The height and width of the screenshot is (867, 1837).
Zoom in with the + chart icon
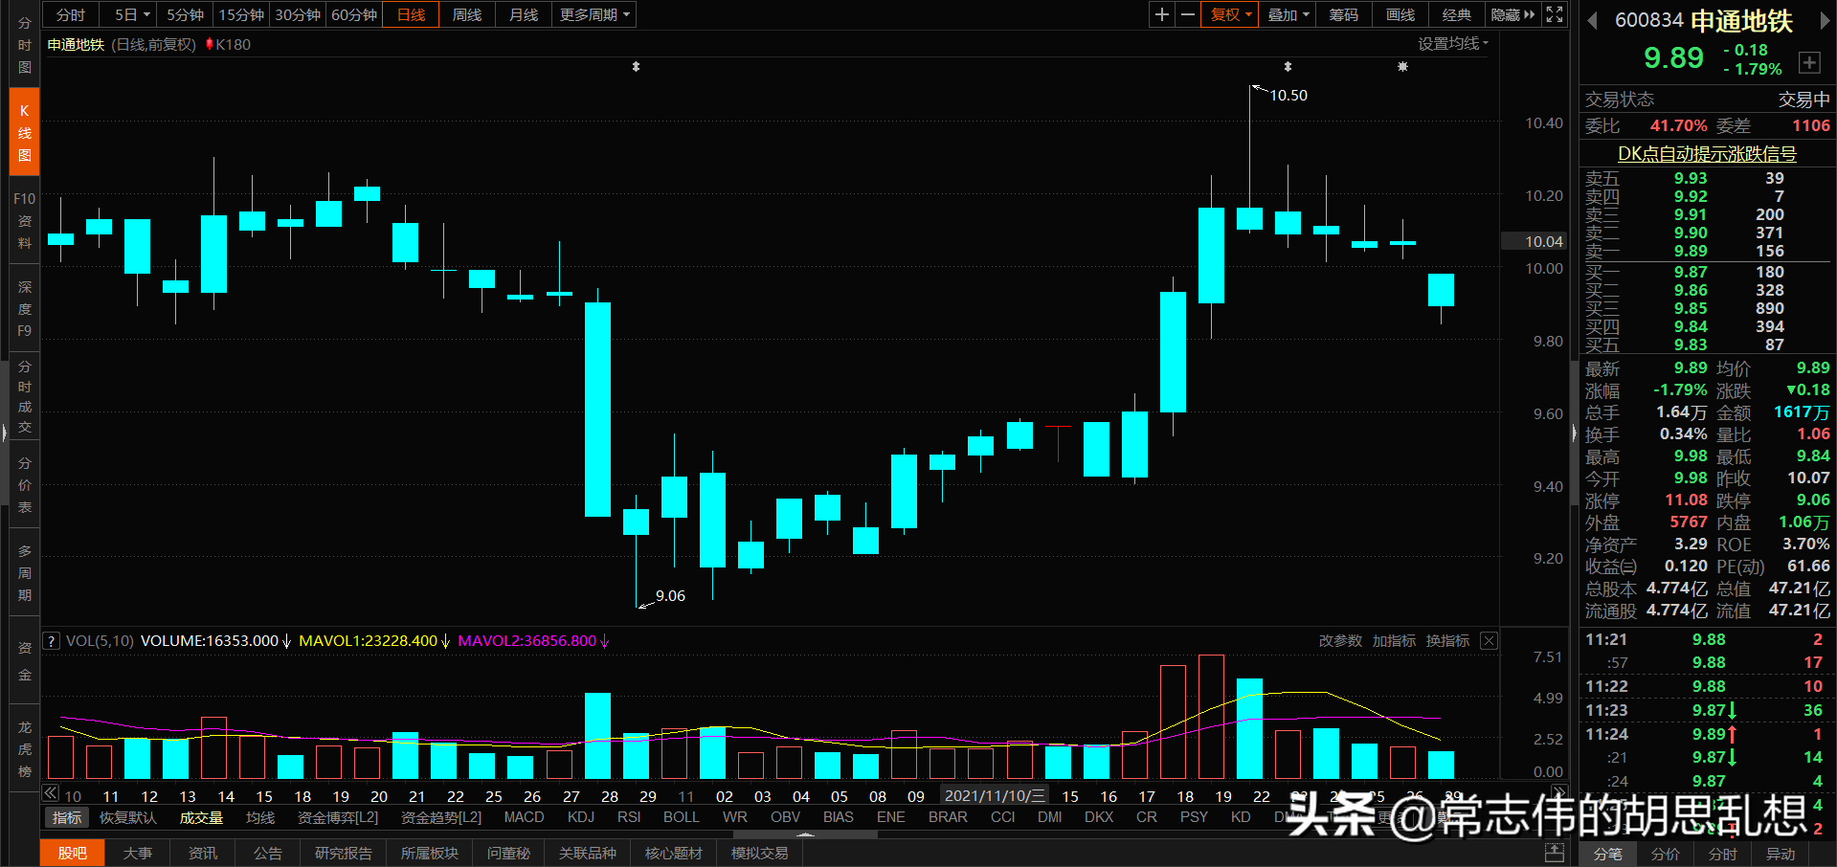click(x=1161, y=14)
